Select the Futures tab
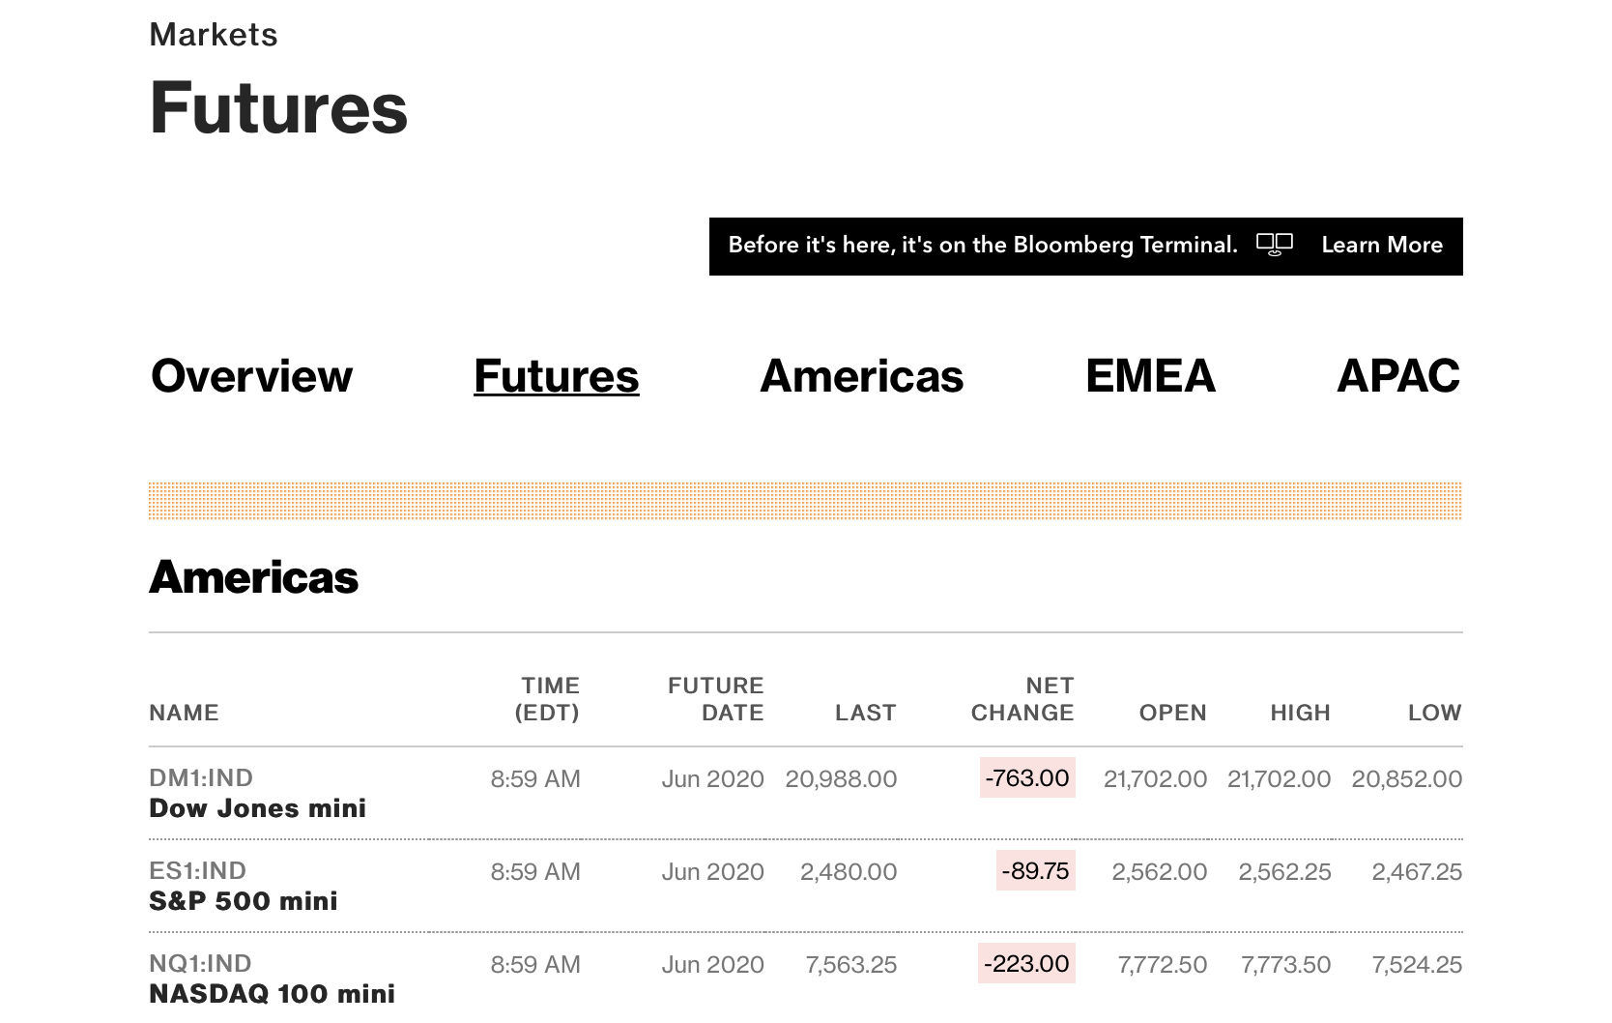The height and width of the screenshot is (1023, 1612). (556, 376)
